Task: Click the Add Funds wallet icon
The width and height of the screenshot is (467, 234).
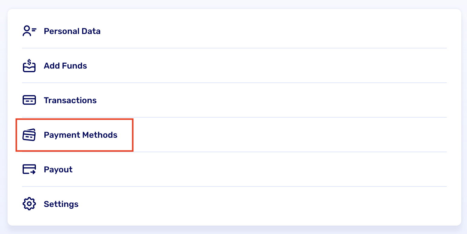Action: [x=29, y=66]
